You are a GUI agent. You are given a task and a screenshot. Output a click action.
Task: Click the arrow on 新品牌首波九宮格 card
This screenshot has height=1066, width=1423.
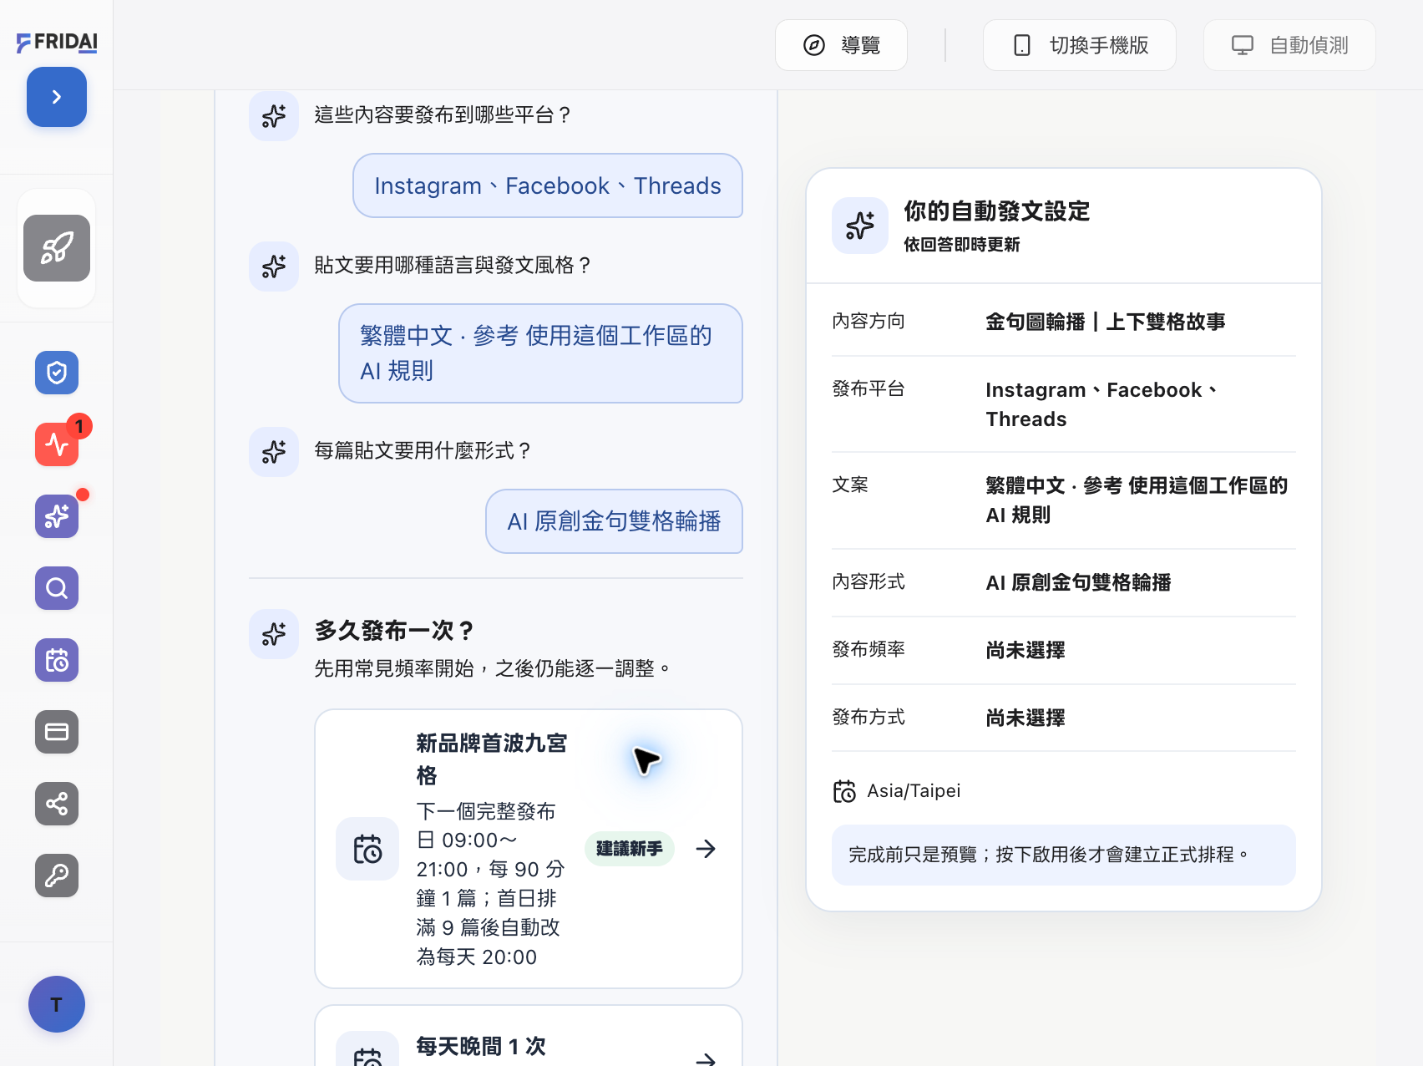point(706,849)
